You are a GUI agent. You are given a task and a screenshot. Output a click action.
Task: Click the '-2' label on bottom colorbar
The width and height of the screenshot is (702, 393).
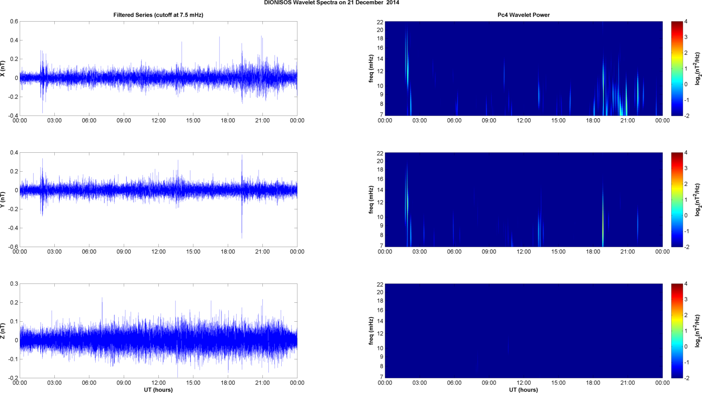(x=686, y=378)
